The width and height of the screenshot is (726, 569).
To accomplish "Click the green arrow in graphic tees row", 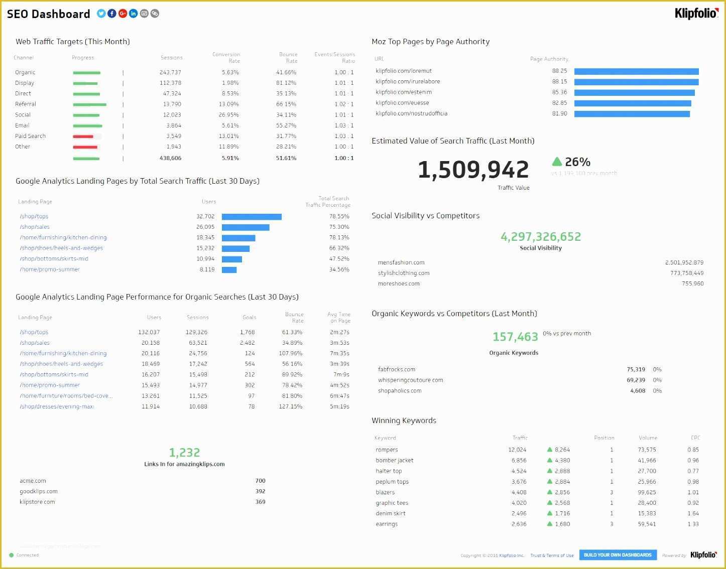I will pos(550,503).
